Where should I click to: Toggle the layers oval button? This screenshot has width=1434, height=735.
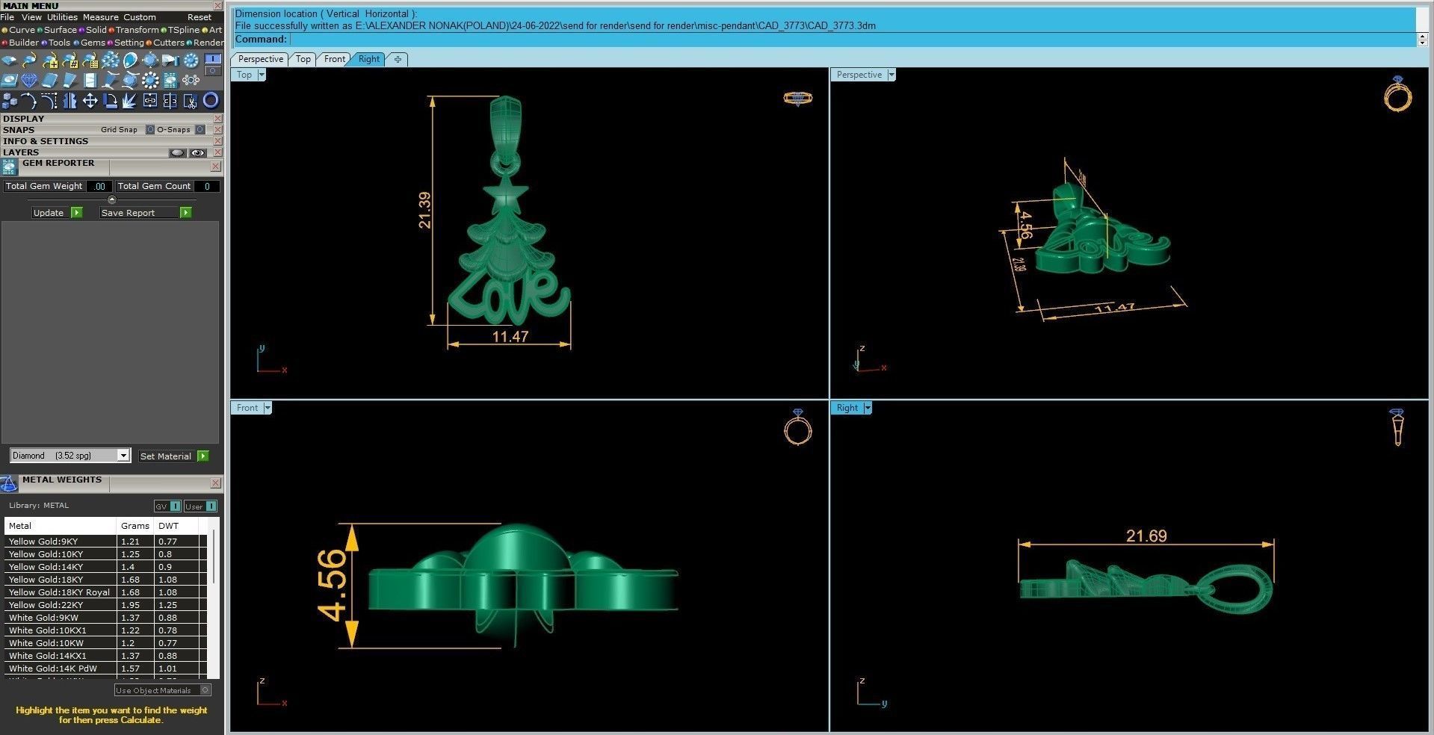177,153
